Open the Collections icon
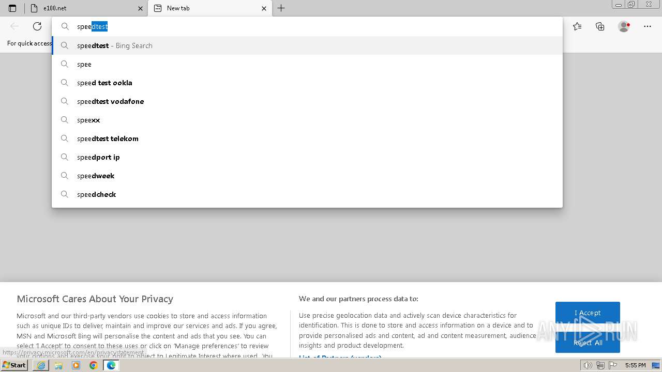This screenshot has width=662, height=372. pyautogui.click(x=600, y=26)
